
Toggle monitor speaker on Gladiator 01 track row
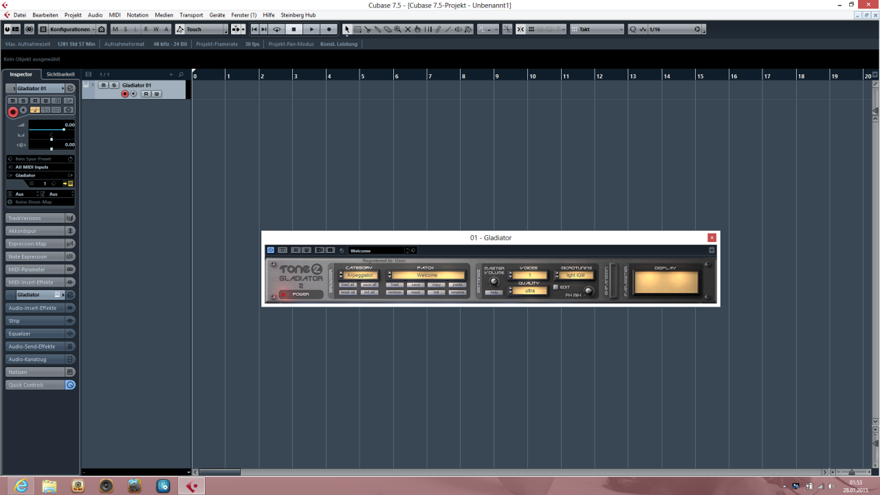click(133, 93)
